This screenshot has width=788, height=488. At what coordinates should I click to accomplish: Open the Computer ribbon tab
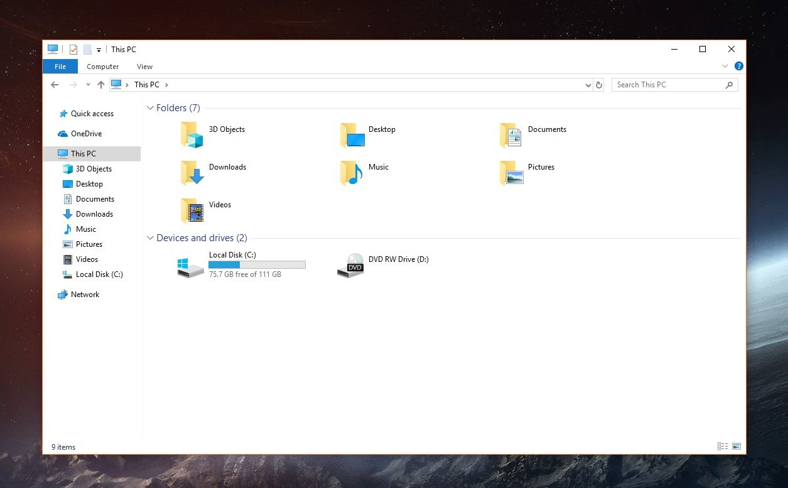tap(102, 67)
